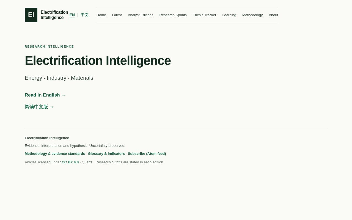Screen dimensions: 352x220
Task: Click the RESEARCH INTELLIGENCE eyebrow label
Action: [49, 46]
